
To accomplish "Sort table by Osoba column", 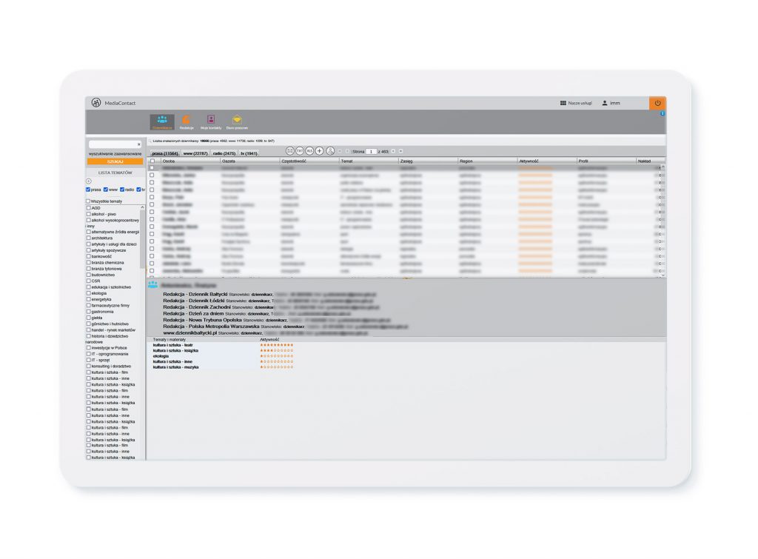I will click(x=190, y=161).
